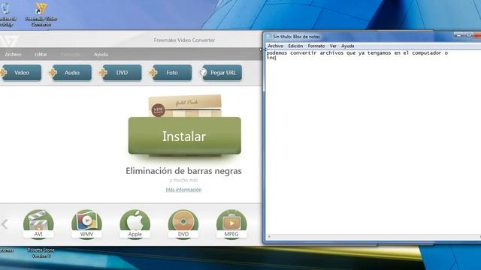Follow the Más información link

pyautogui.click(x=183, y=190)
